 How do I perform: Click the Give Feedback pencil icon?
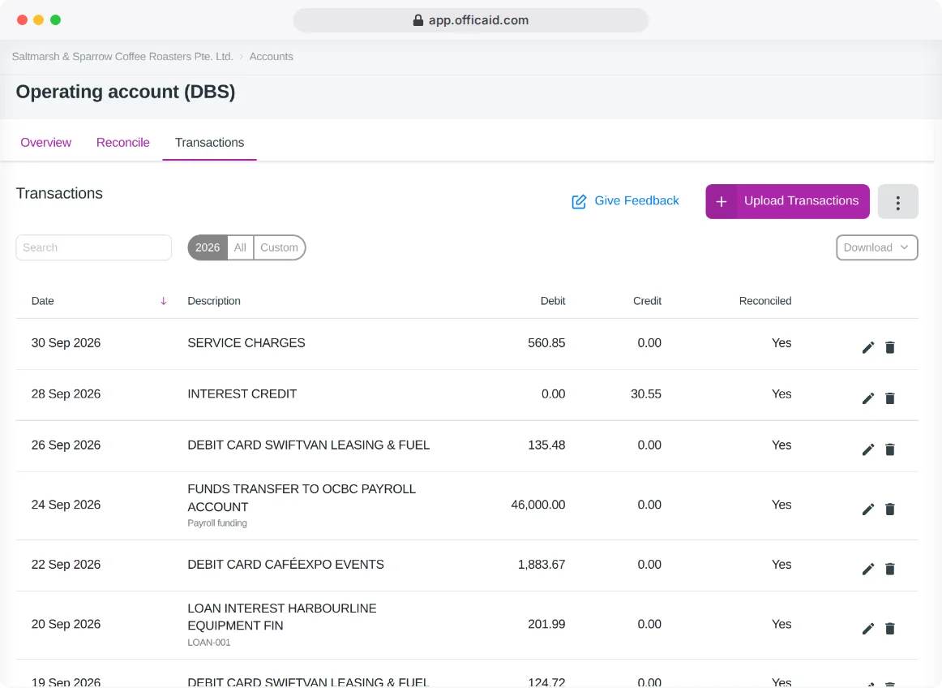pyautogui.click(x=579, y=201)
